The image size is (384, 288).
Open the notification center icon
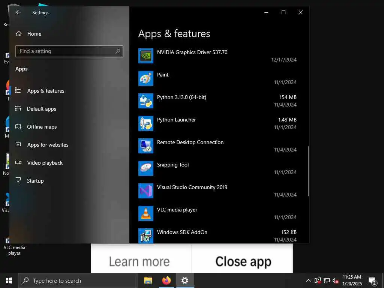[x=372, y=281]
